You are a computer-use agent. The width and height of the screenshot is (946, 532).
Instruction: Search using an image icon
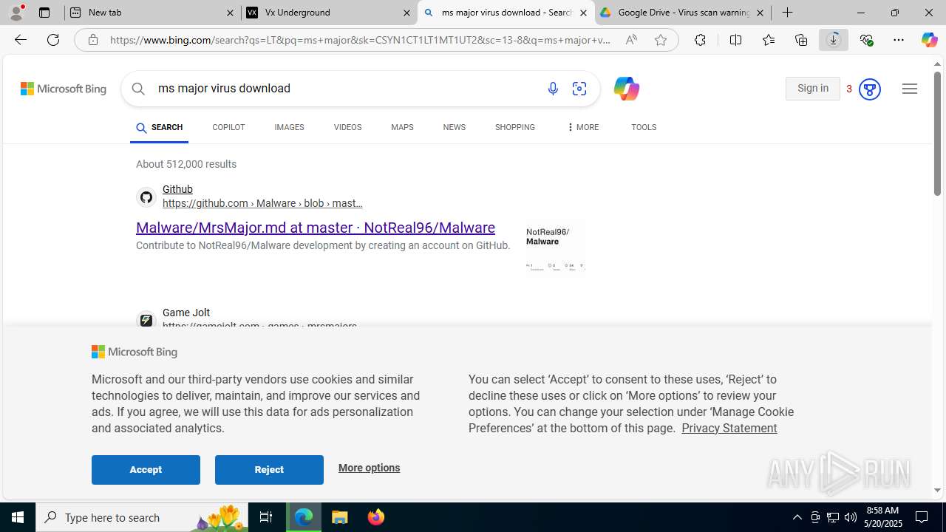pyautogui.click(x=579, y=89)
